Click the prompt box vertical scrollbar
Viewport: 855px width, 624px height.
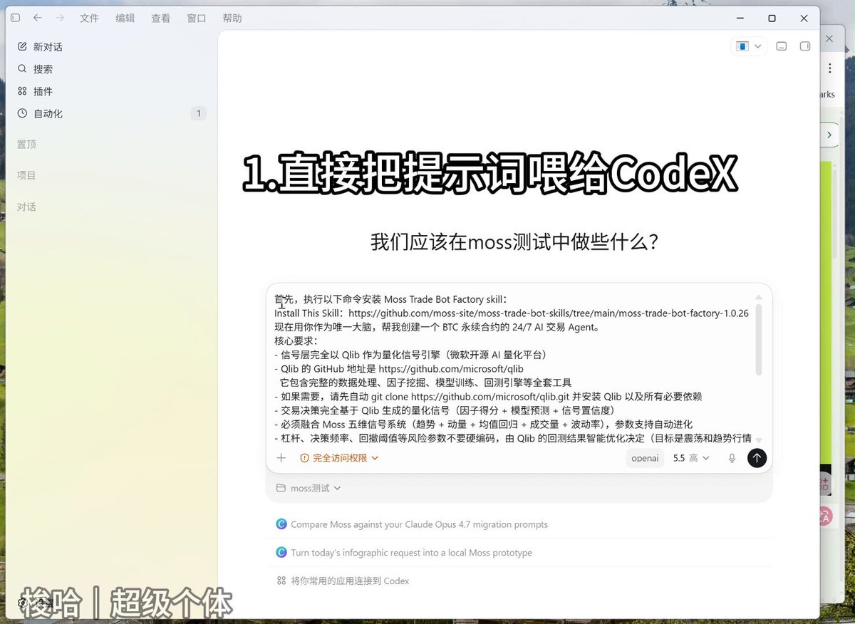click(759, 339)
